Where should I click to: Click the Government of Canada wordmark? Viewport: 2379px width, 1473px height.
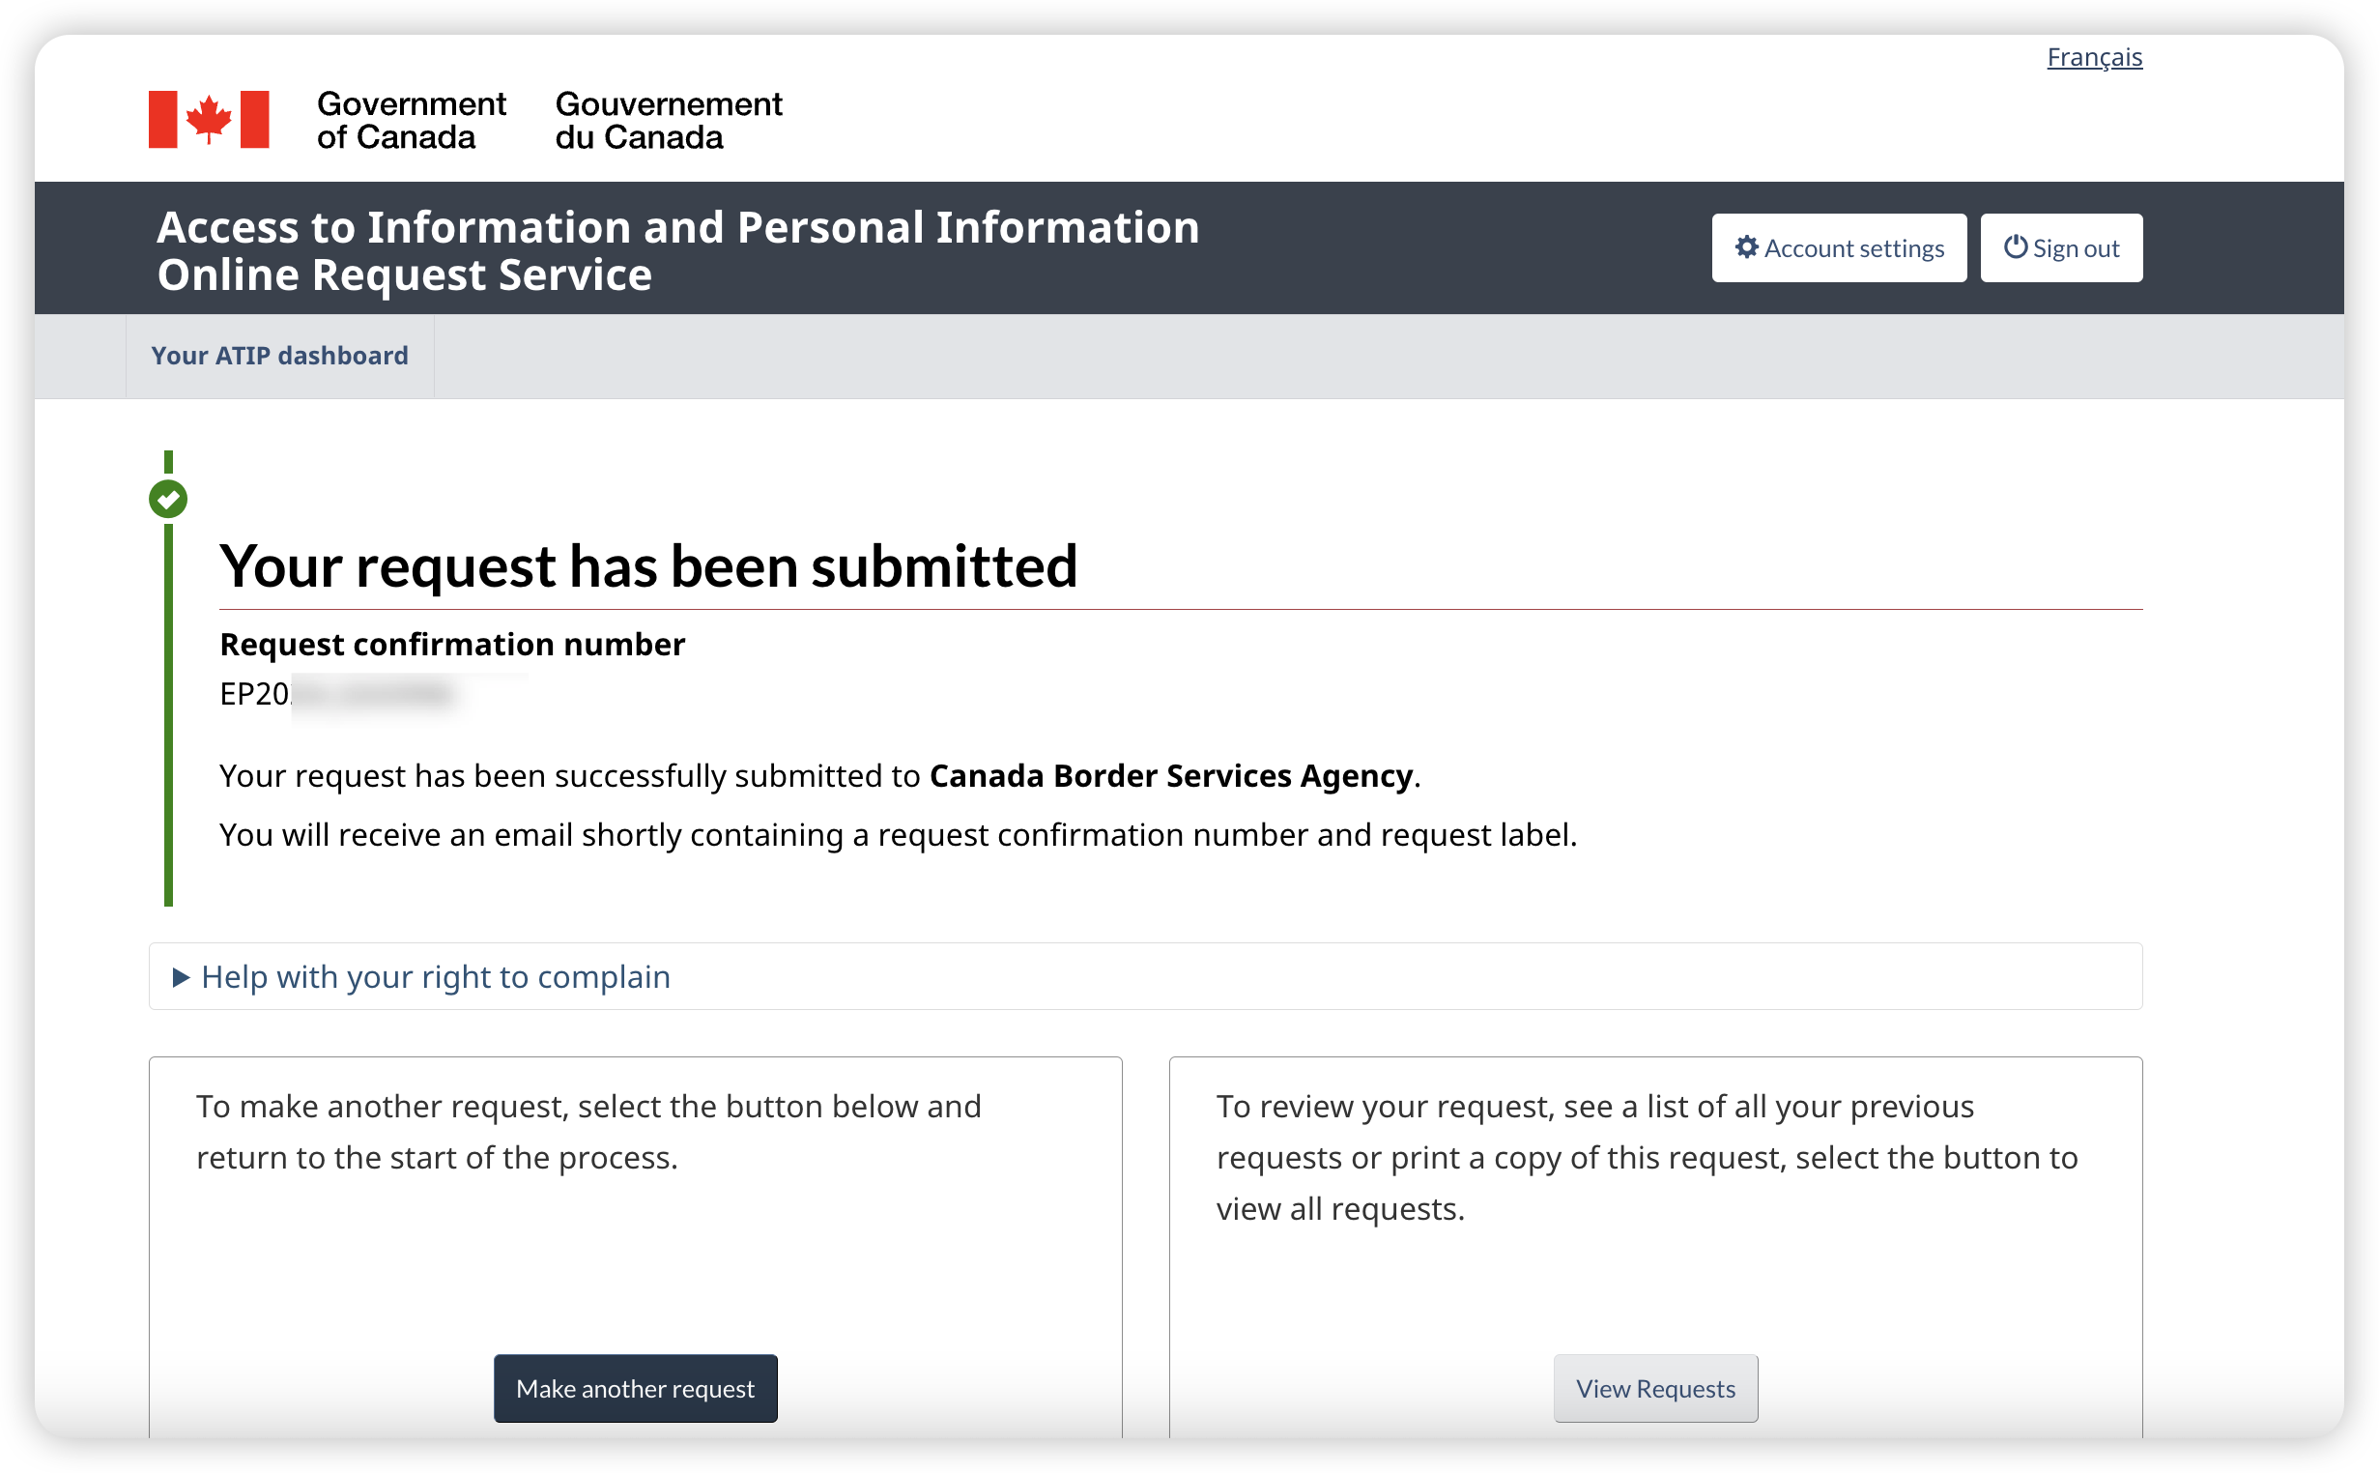pyautogui.click(x=411, y=120)
